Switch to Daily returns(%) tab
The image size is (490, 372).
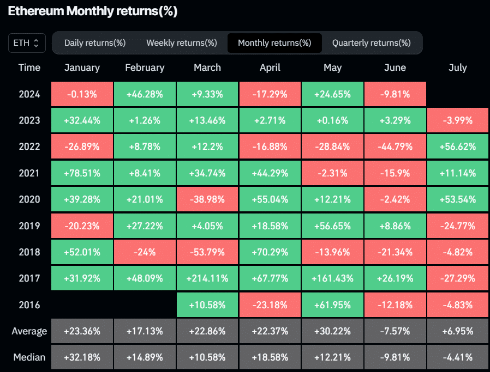(95, 43)
